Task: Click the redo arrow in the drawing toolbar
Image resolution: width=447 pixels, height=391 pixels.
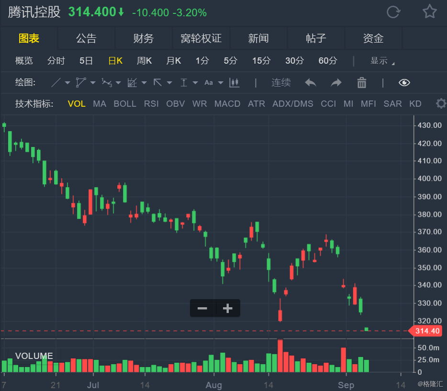Action: click(336, 83)
